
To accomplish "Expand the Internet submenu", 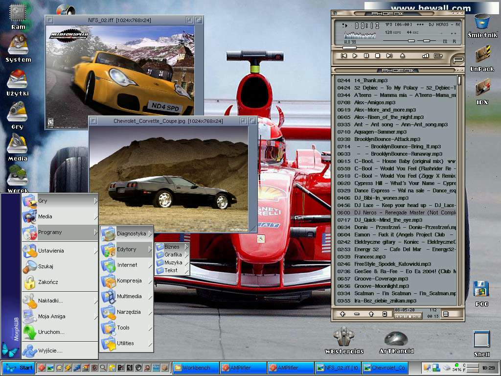I will 127,265.
